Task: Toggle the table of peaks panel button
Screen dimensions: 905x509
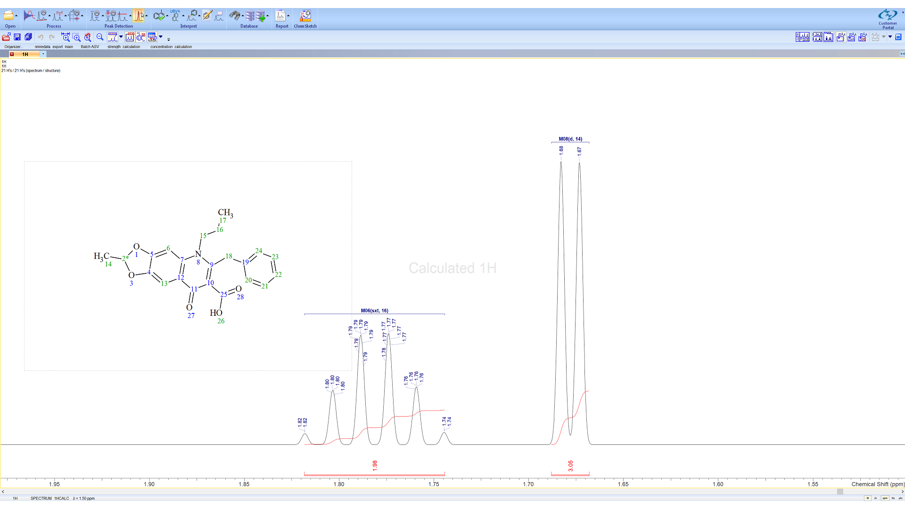Action: pos(152,37)
